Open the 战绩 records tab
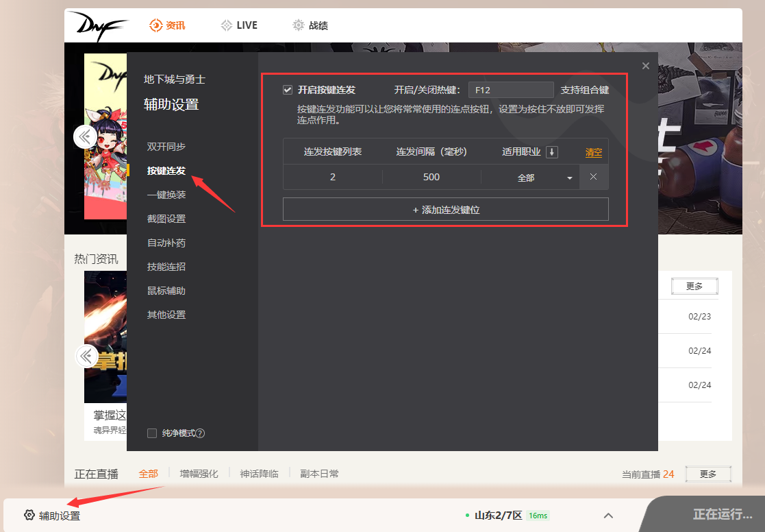 [310, 25]
